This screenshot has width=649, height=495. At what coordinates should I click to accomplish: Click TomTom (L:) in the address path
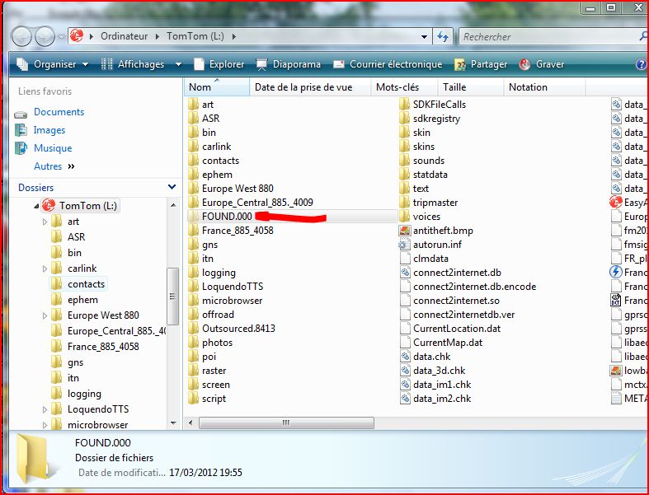click(195, 36)
